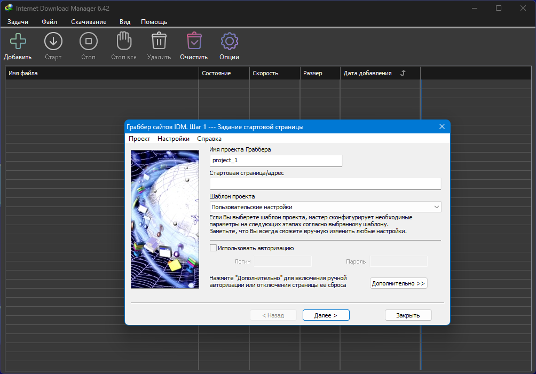Image resolution: width=536 pixels, height=374 pixels.
Task: Click the Стартовая страница/адрес input field
Action: tap(325, 184)
